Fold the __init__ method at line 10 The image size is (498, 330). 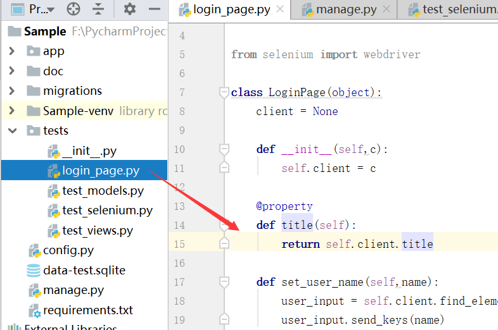pos(224,149)
